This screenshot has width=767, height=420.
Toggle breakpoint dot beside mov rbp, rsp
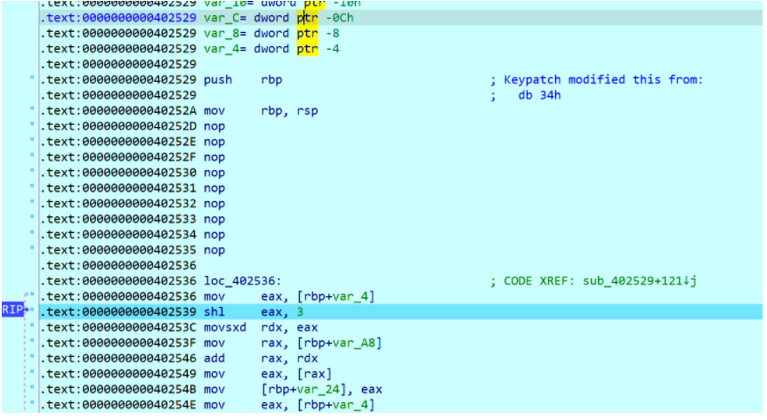33,111
